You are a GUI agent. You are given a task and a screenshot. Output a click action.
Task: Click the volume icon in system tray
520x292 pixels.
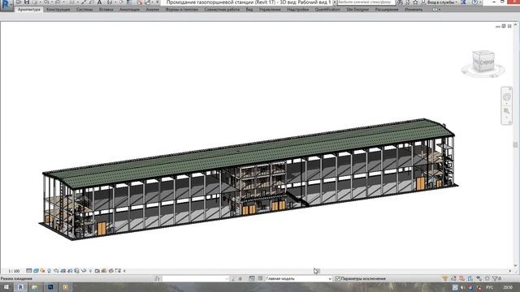point(462,287)
